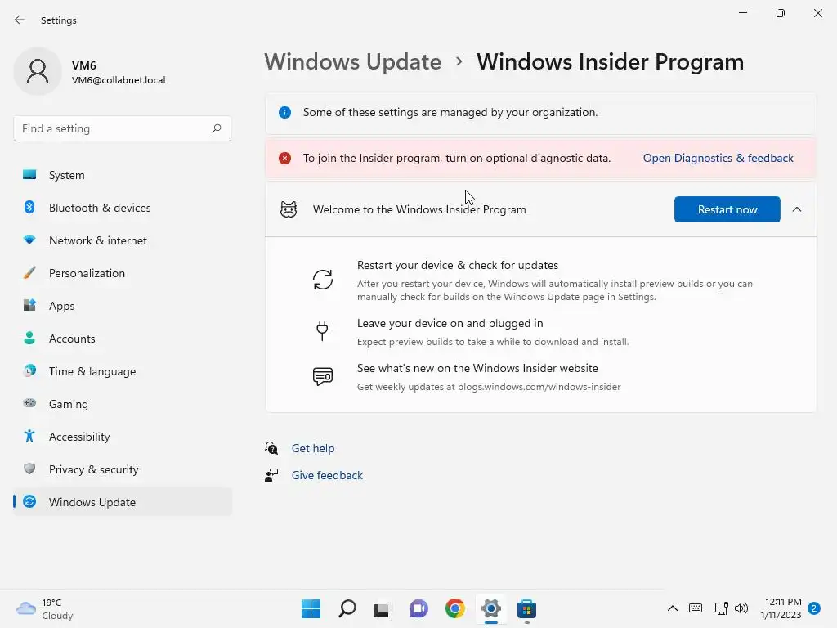Click 'See what's new on the Windows Insider website'

point(477,368)
